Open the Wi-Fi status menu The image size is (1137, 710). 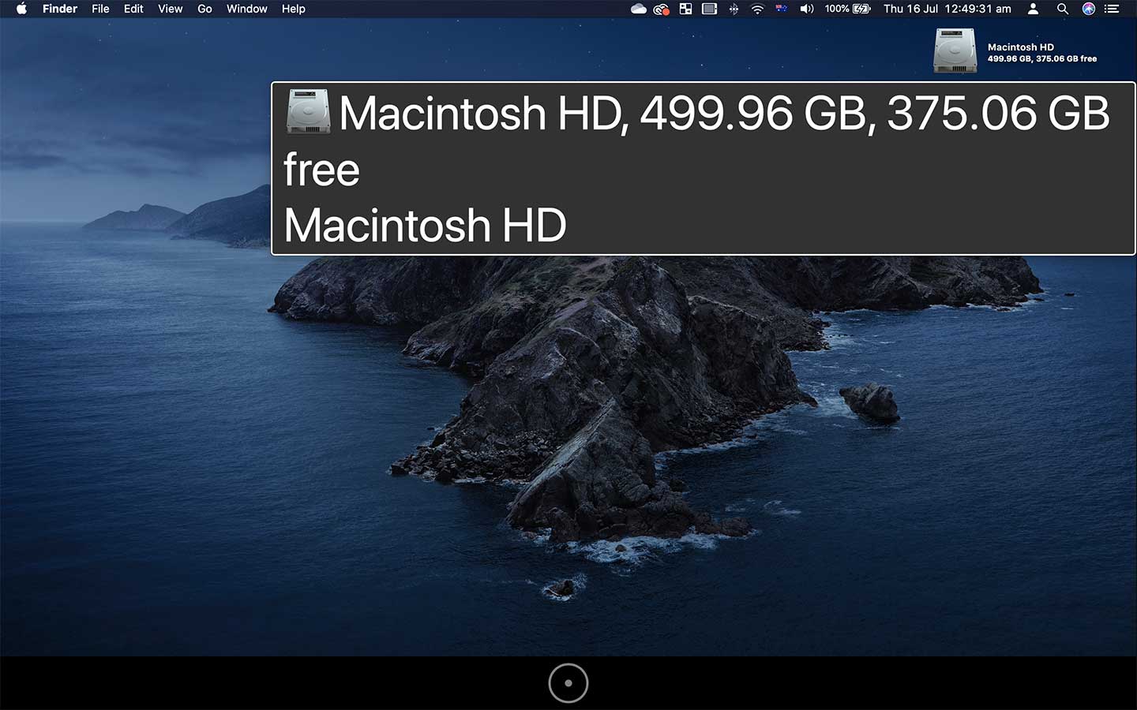757,9
